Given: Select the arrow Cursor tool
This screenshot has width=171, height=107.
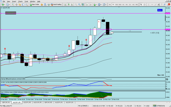Looking at the screenshot, I should pyautogui.click(x=141, y=4).
